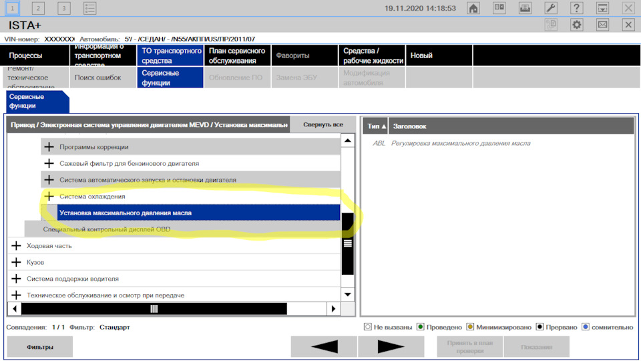This screenshot has width=641, height=361.
Task: Expand the Программы коррекции node
Action: pyautogui.click(x=49, y=147)
